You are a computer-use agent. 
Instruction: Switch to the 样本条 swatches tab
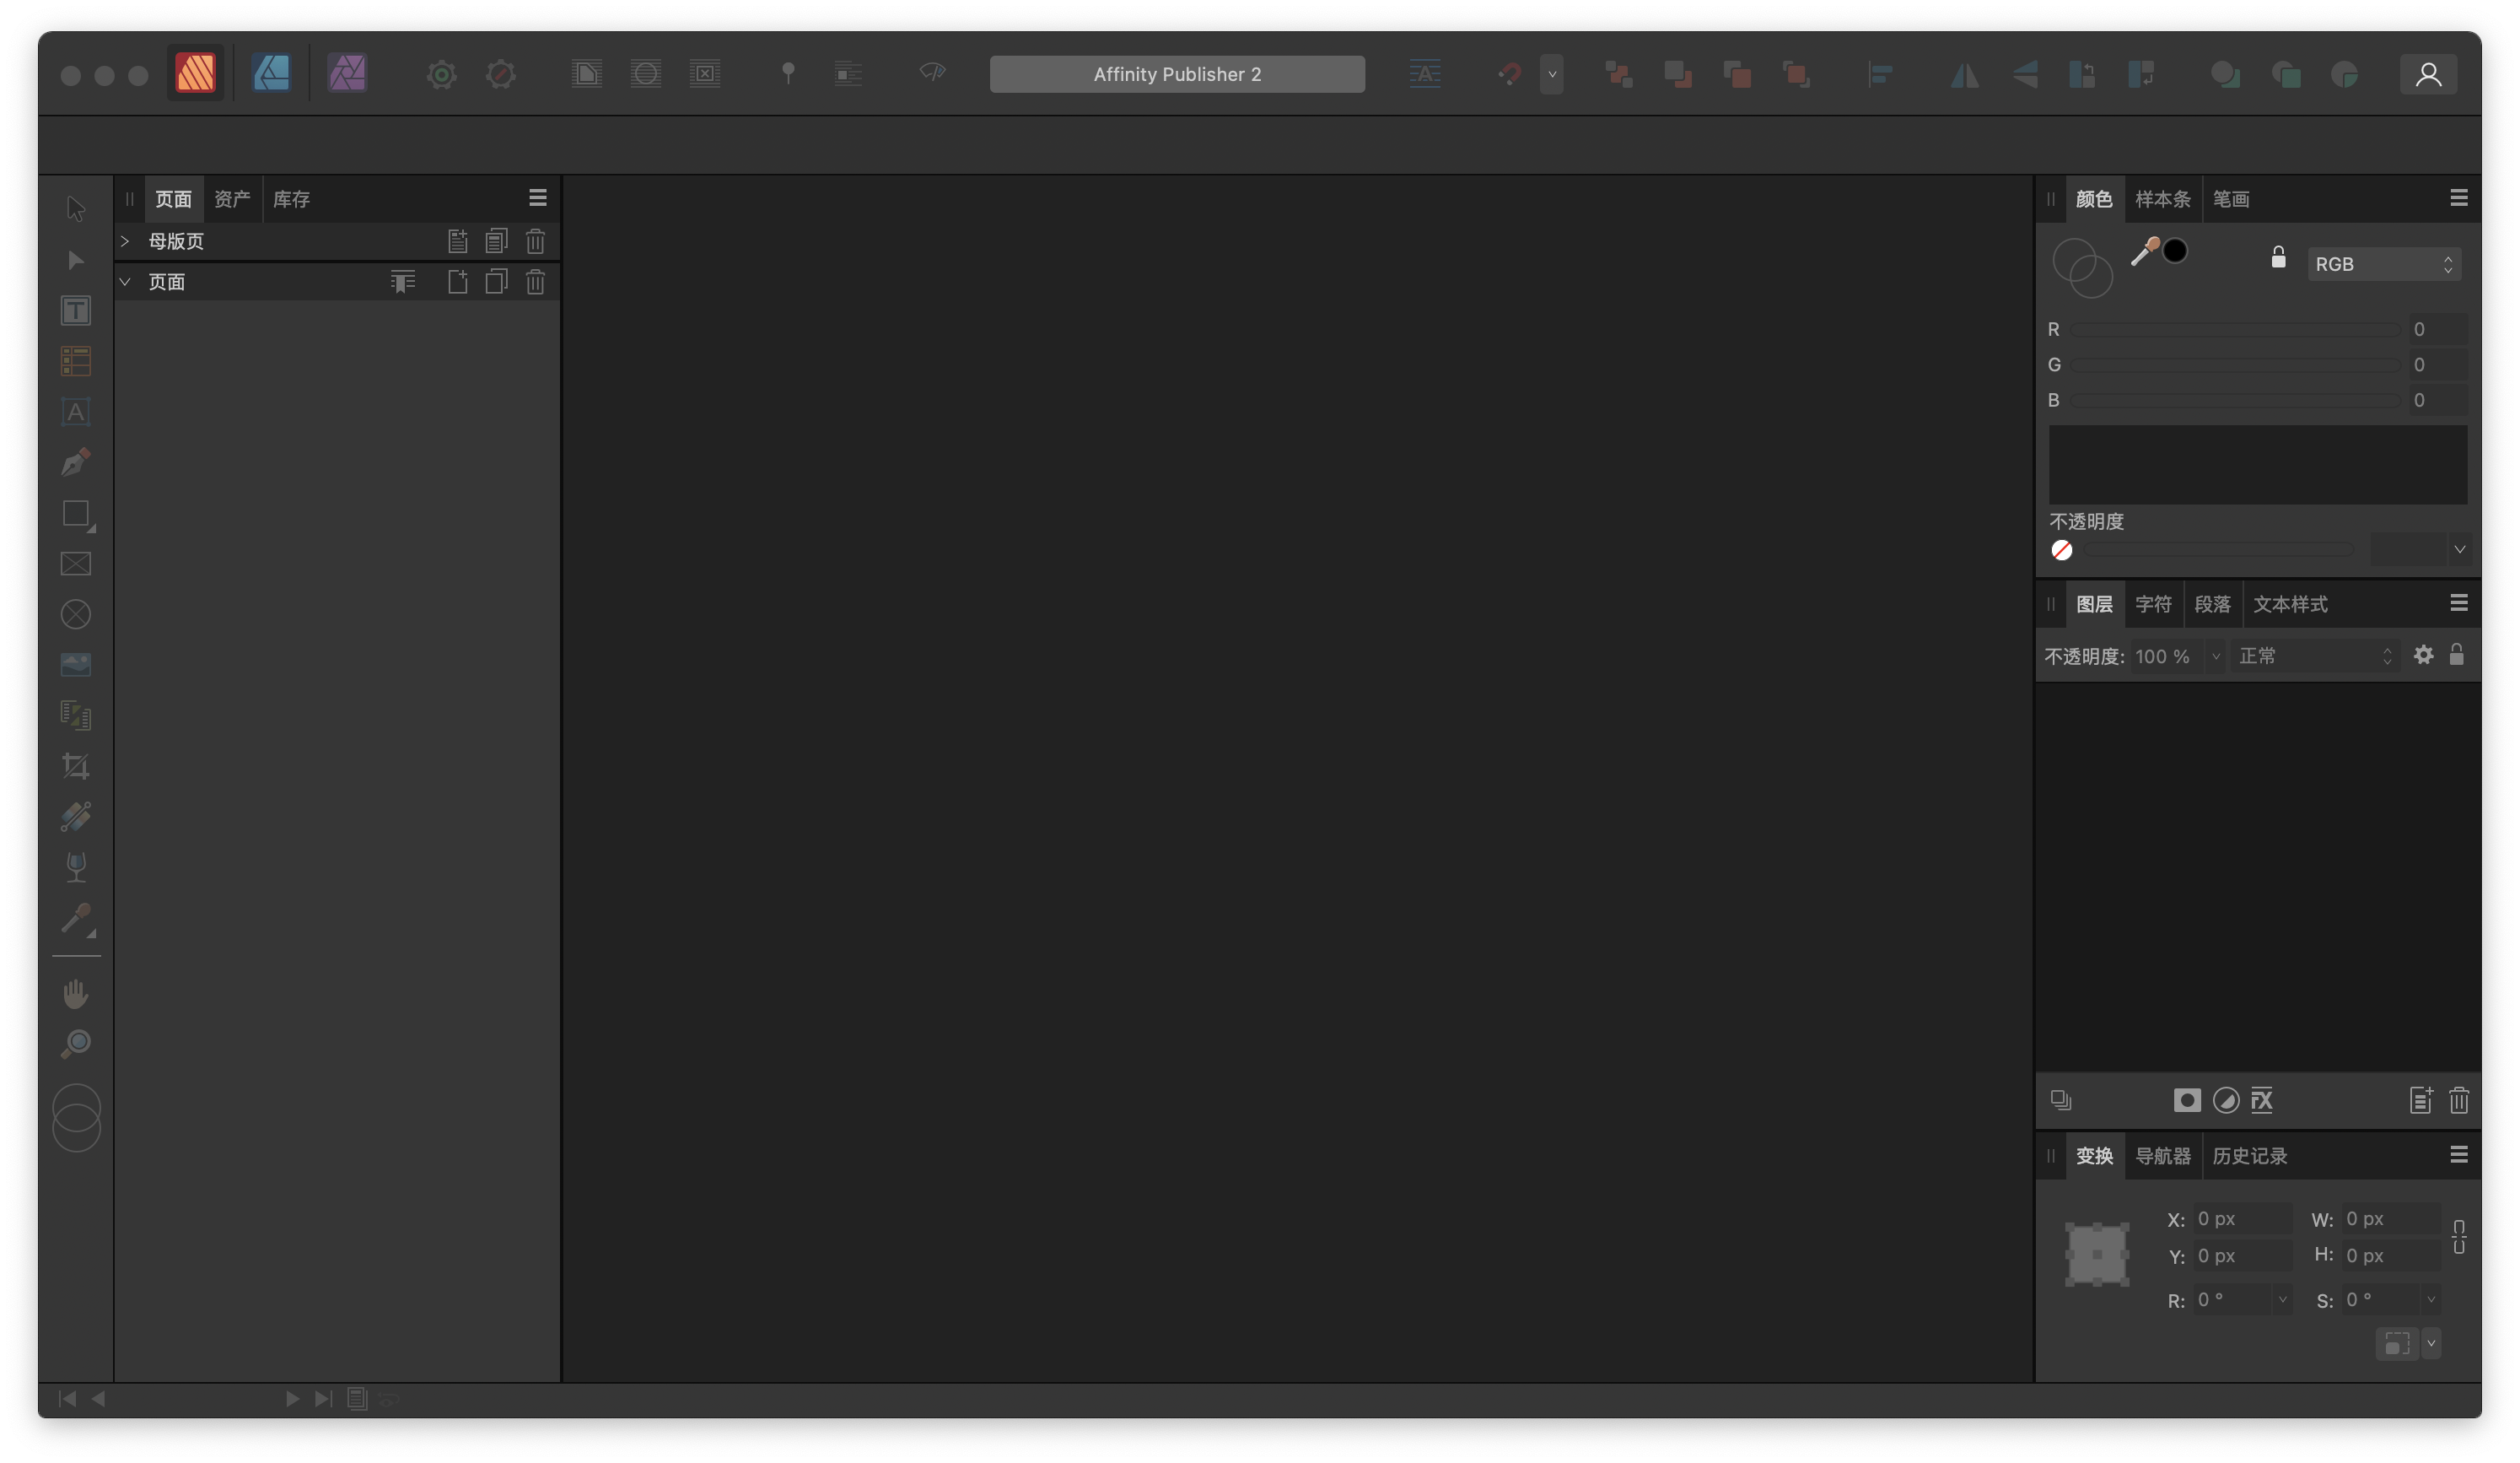[x=2162, y=198]
